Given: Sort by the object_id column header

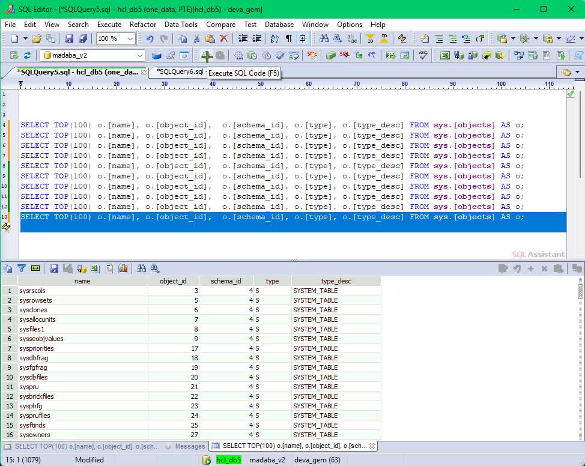Looking at the screenshot, I should (x=173, y=281).
